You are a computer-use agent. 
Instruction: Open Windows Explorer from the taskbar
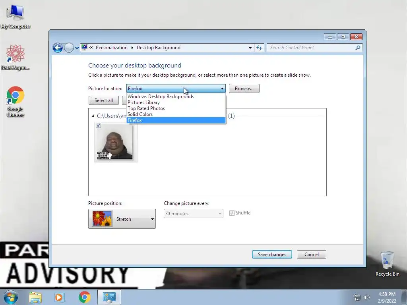[35, 297]
